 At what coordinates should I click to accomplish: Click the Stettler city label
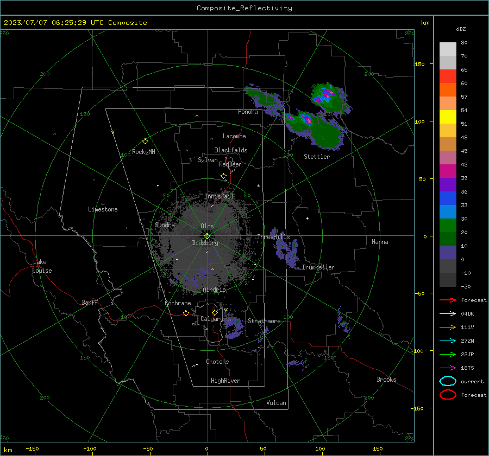click(317, 157)
